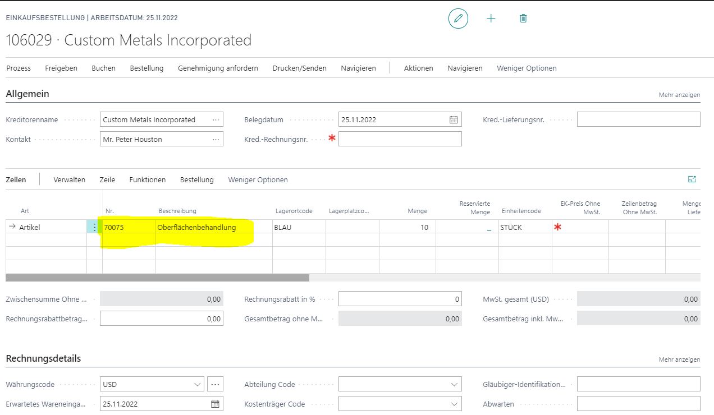Screen dimensions: 714x415
Task: Click the plus icon to create new order
Action: (491, 19)
